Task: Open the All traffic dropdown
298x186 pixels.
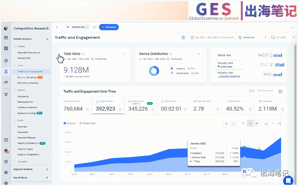Action: [283, 37]
